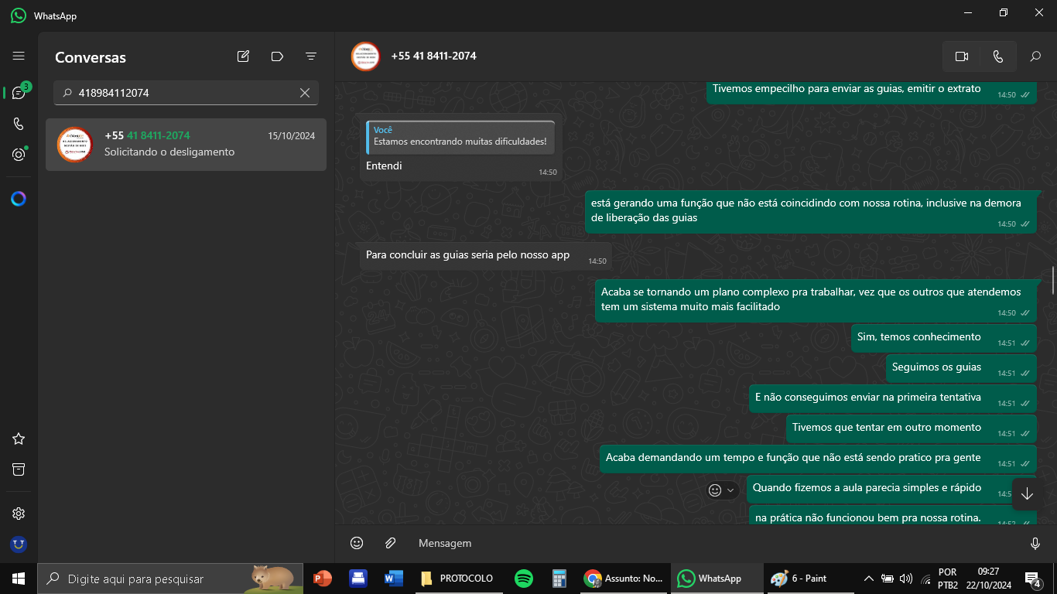Viewport: 1057px width, 594px height.
Task: Open contact info for +55 41 8411-2074 header
Action: click(x=433, y=56)
